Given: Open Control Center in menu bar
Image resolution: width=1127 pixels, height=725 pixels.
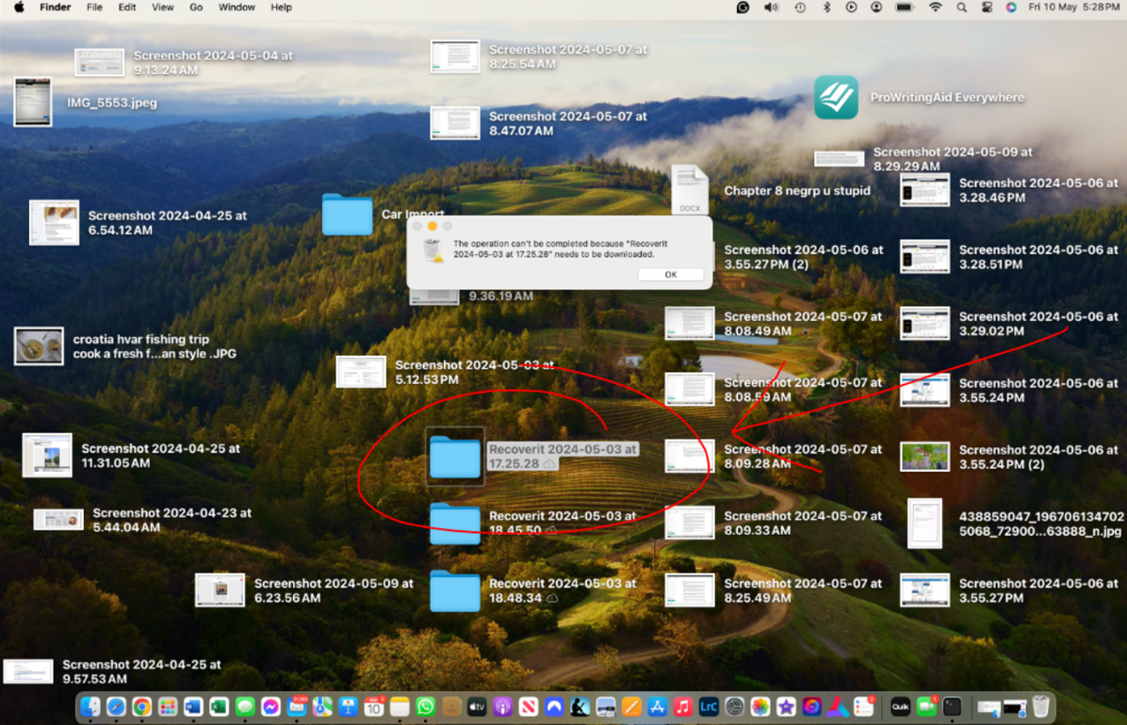Looking at the screenshot, I should [987, 8].
